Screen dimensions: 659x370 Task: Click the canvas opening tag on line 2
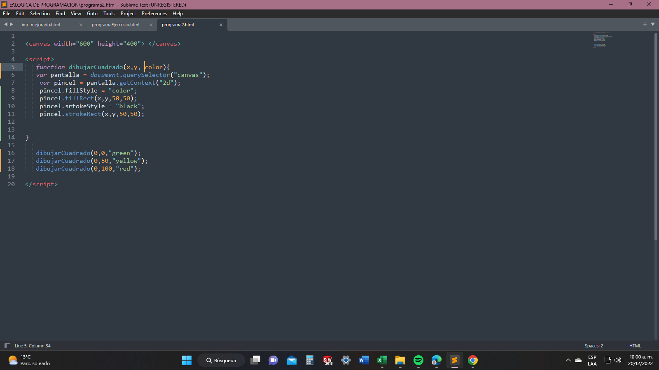[85, 44]
